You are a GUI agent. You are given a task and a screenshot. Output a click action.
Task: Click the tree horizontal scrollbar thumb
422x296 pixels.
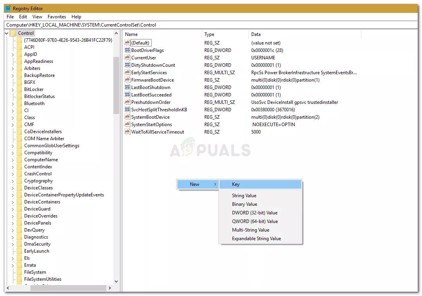pos(68,288)
